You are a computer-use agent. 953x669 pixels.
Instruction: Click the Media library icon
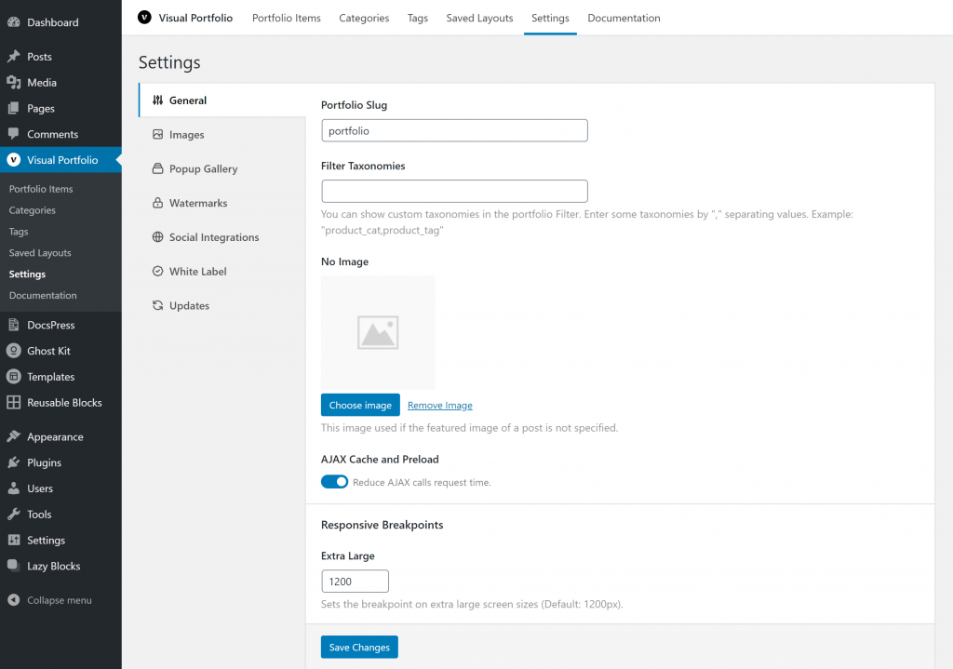(13, 82)
